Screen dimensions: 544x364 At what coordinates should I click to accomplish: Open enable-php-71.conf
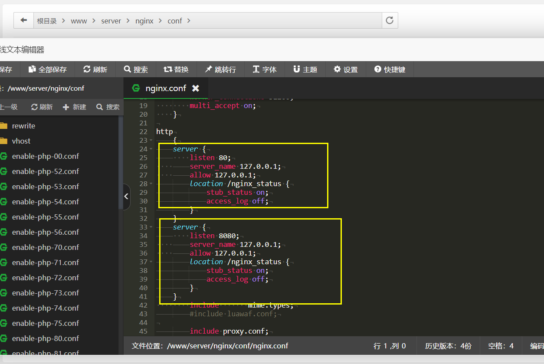coord(46,262)
